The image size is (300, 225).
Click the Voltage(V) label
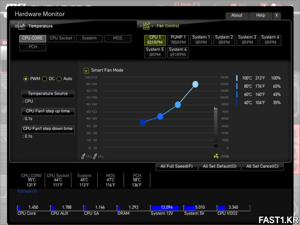coord(27,191)
